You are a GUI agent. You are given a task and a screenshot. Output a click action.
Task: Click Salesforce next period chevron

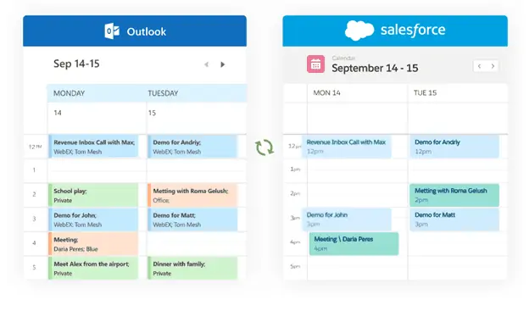[493, 66]
